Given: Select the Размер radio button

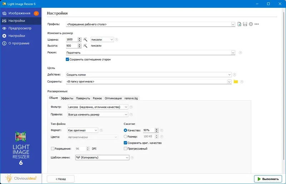Looking at the screenshot, I should click(x=125, y=137).
